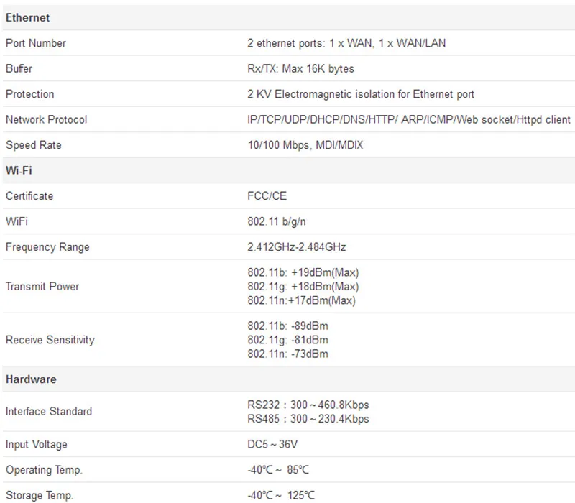
Task: Select the RS232 300~460.8Kbps line
Action: point(308,405)
